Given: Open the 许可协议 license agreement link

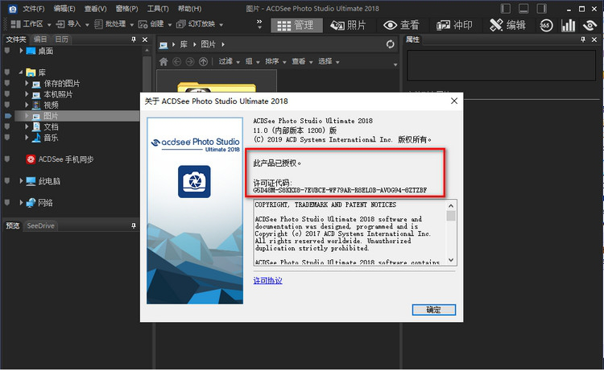Looking at the screenshot, I should click(267, 280).
